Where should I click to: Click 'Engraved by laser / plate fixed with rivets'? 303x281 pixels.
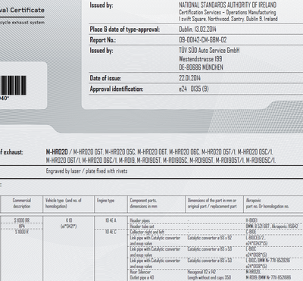(86, 171)
